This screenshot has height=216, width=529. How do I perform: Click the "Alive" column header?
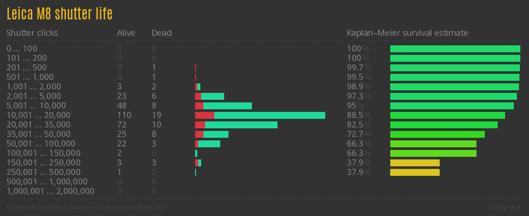pos(126,33)
